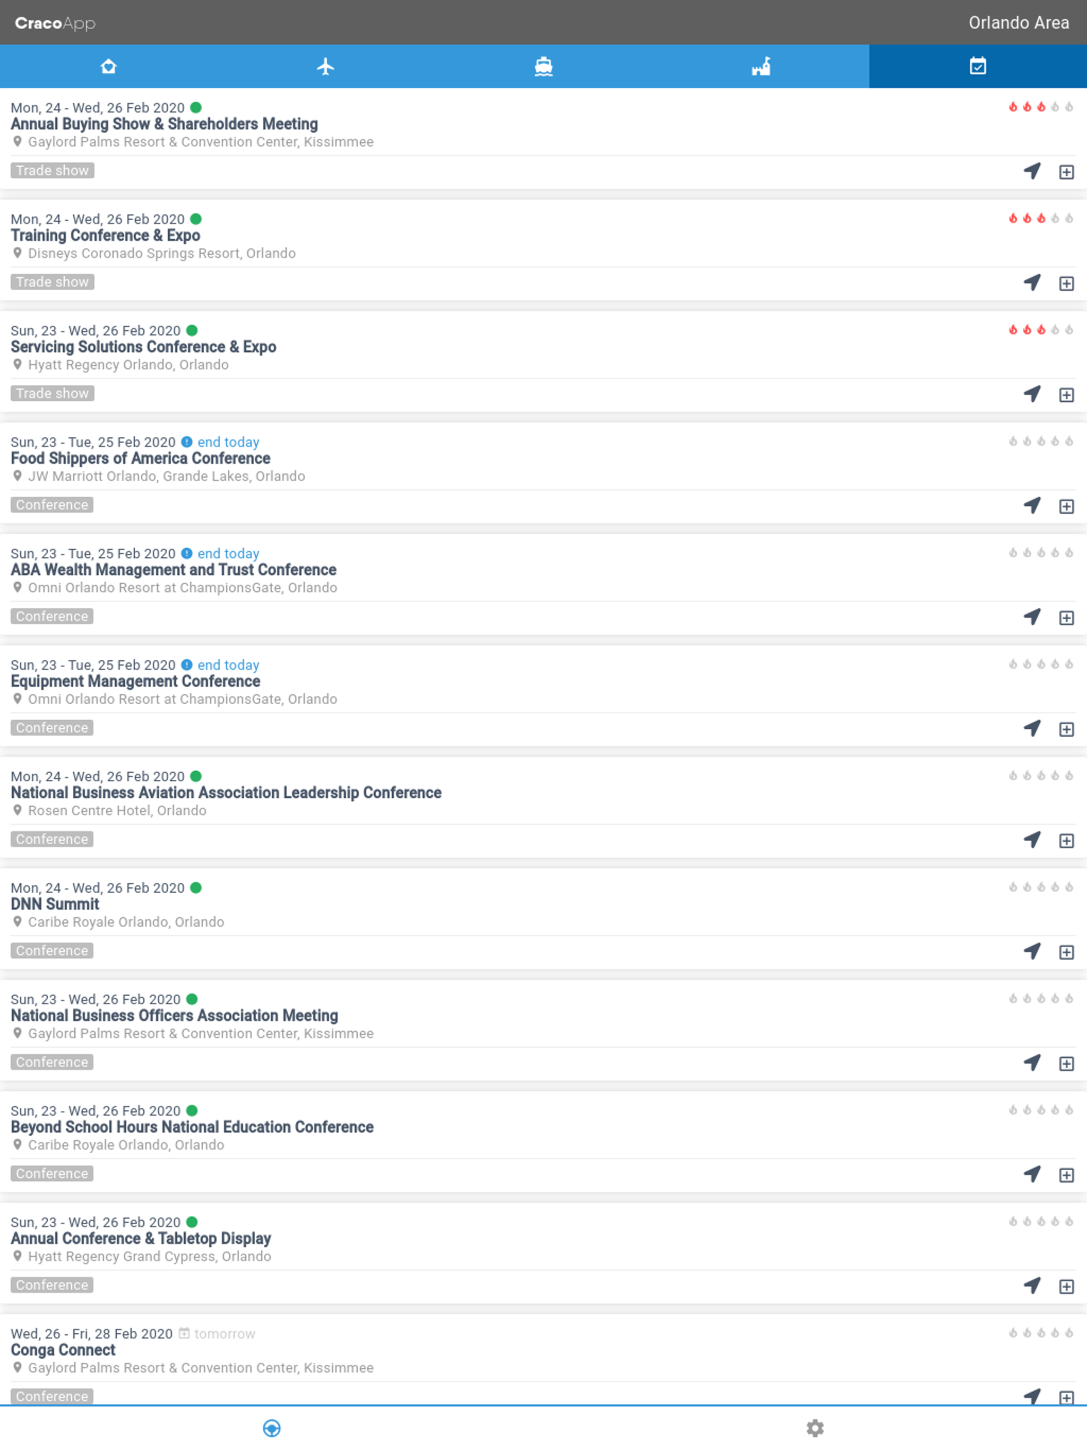Open the Home tab via house icon
The width and height of the screenshot is (1087, 1450).
tap(108, 66)
